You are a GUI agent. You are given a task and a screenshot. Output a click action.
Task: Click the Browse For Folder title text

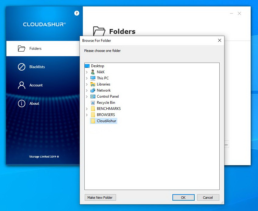[x=97, y=41]
